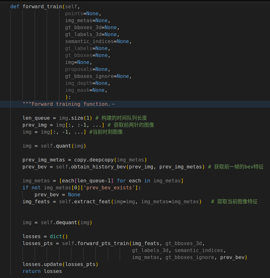Image resolution: width=270 pixels, height=278 pixels.
Task: Expand the folded "Forward training function" docstring
Action: pyautogui.click(x=113, y=104)
